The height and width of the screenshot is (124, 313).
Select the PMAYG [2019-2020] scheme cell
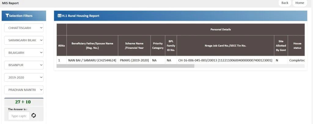[134, 60]
